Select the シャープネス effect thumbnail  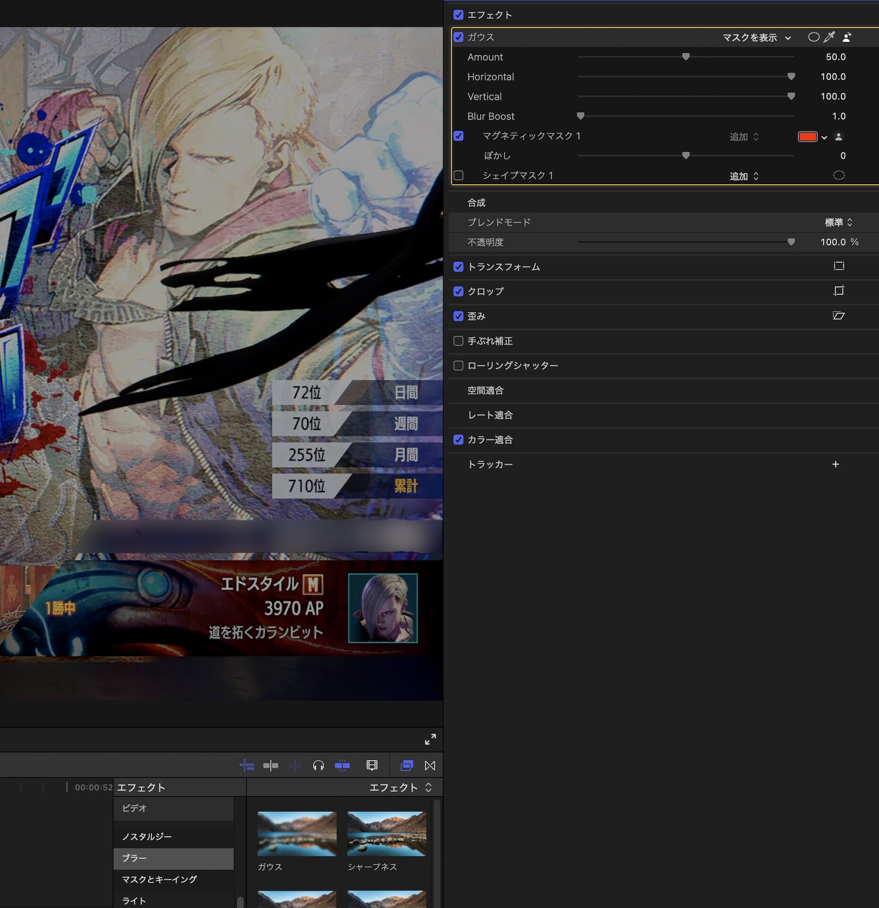tap(387, 834)
